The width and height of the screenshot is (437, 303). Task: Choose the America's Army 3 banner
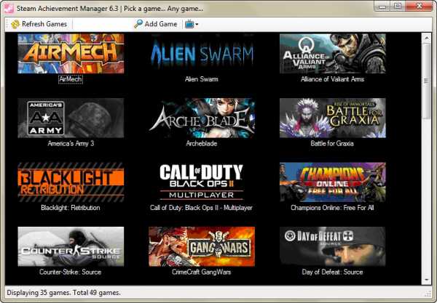pyautogui.click(x=71, y=118)
